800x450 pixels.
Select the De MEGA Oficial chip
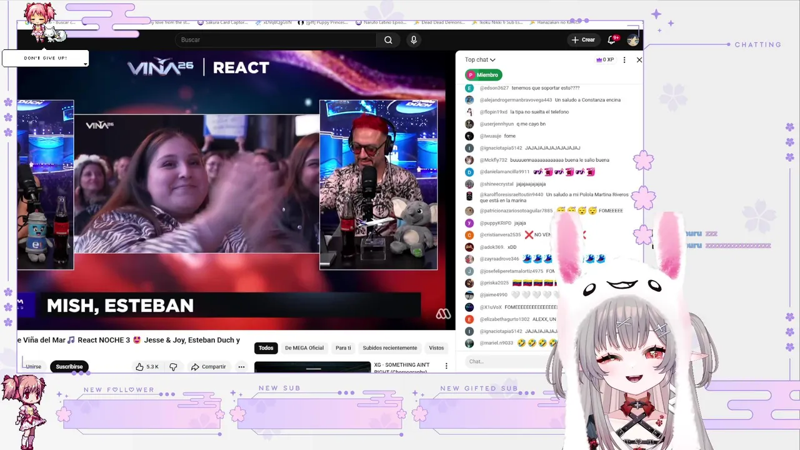[304, 348]
